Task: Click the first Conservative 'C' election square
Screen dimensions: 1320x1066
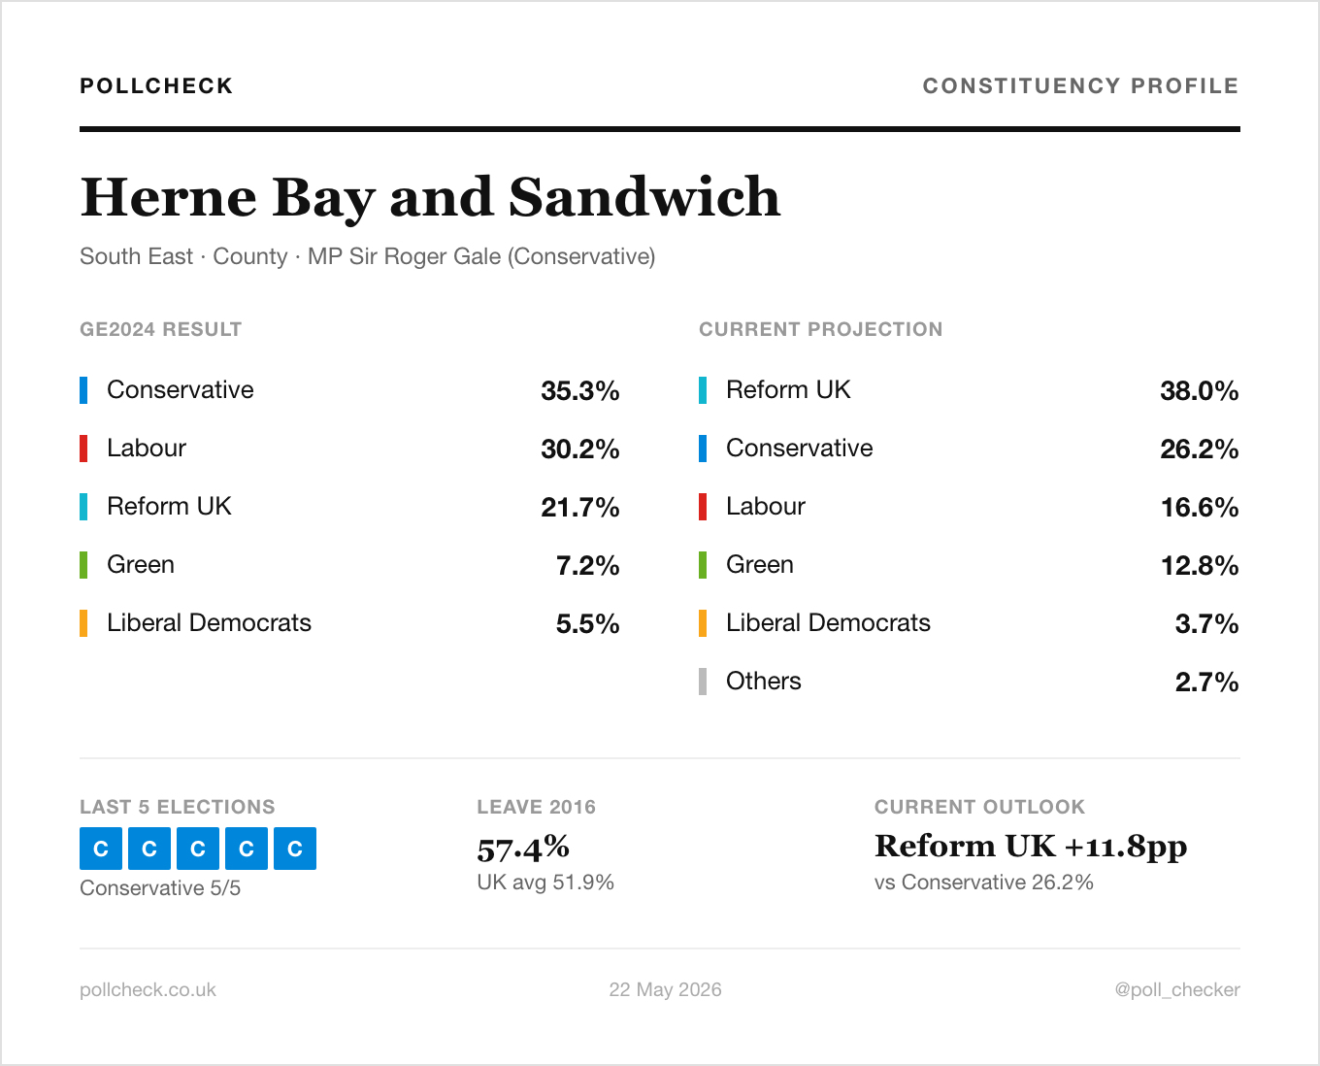Action: click(x=101, y=849)
